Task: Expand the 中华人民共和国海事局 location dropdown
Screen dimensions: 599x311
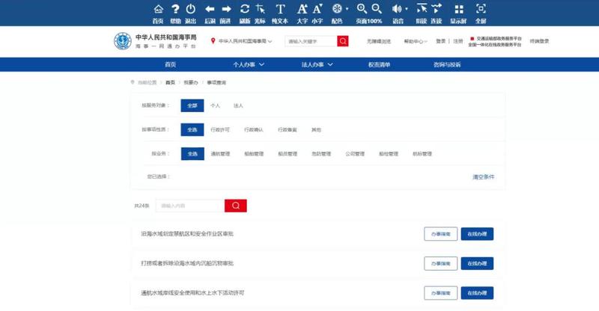Action: click(242, 41)
